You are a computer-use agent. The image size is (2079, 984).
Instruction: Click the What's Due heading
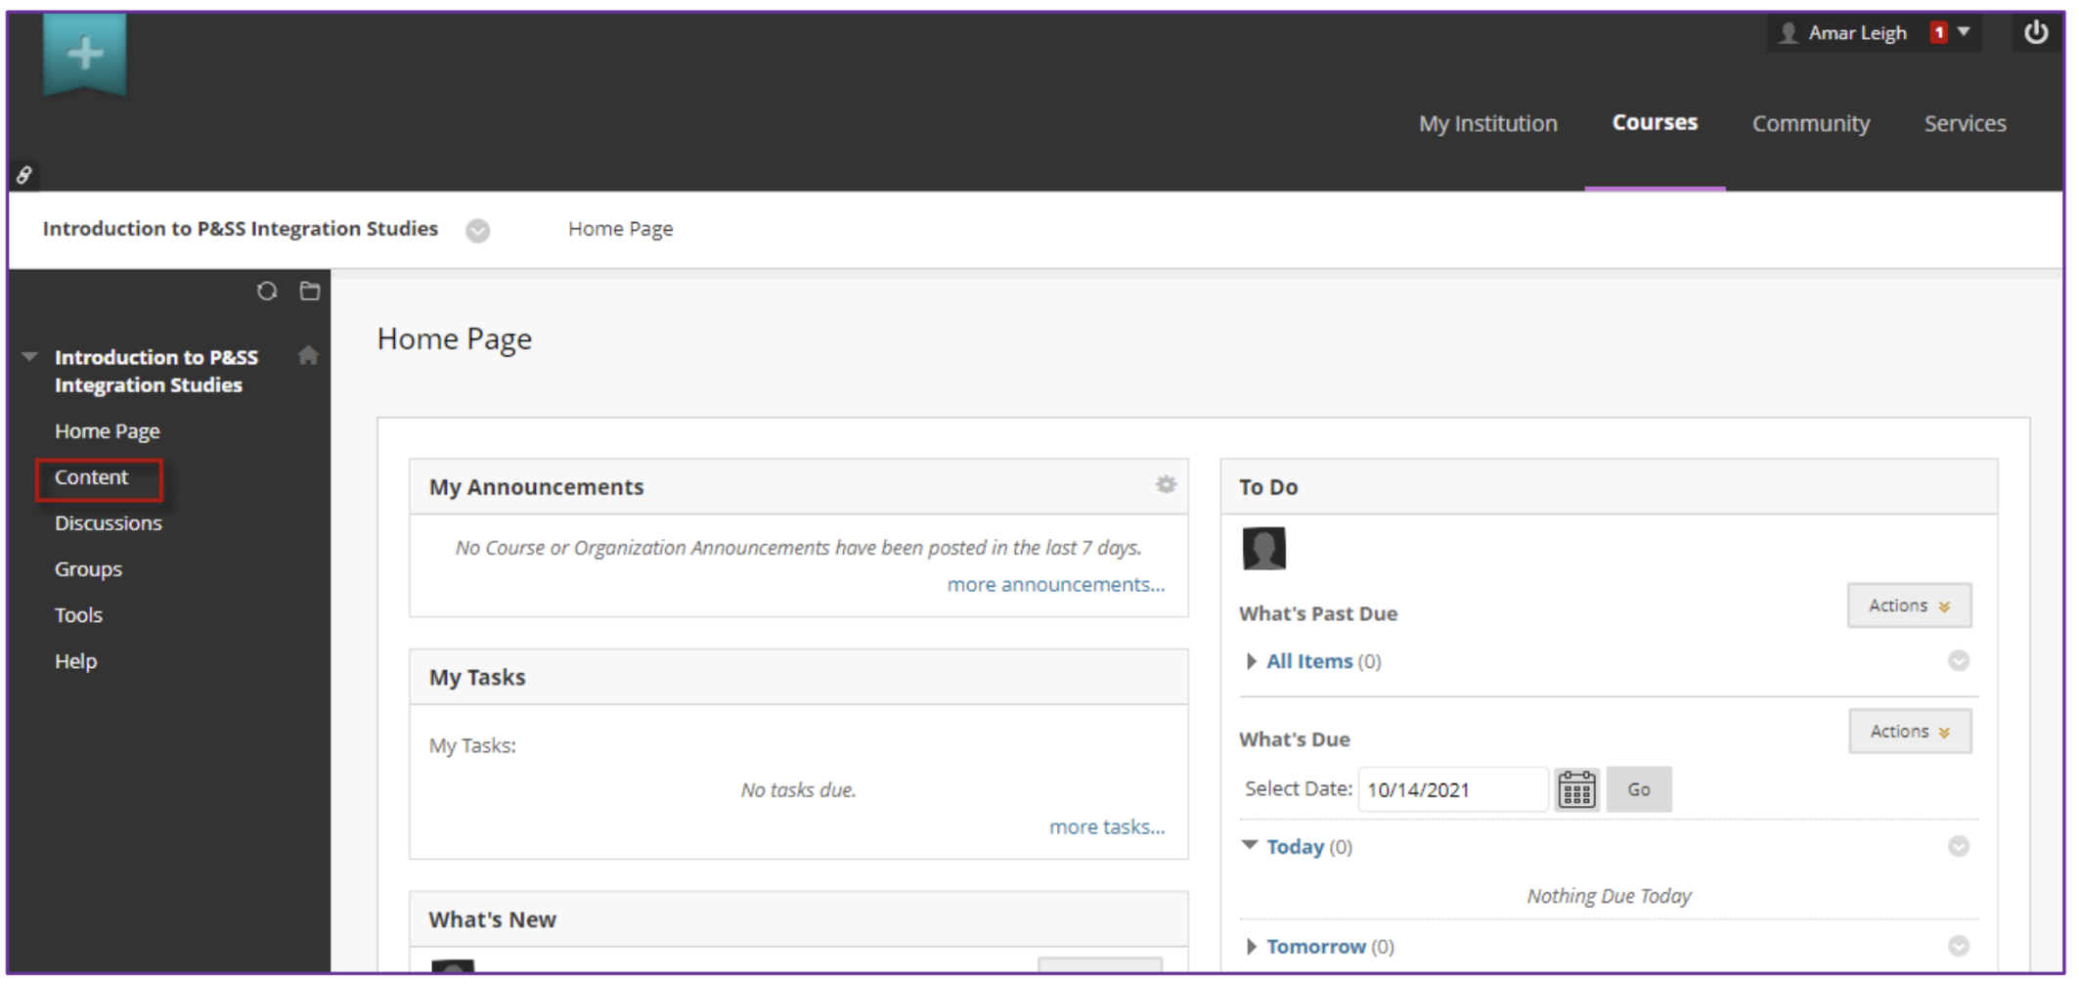[1295, 739]
